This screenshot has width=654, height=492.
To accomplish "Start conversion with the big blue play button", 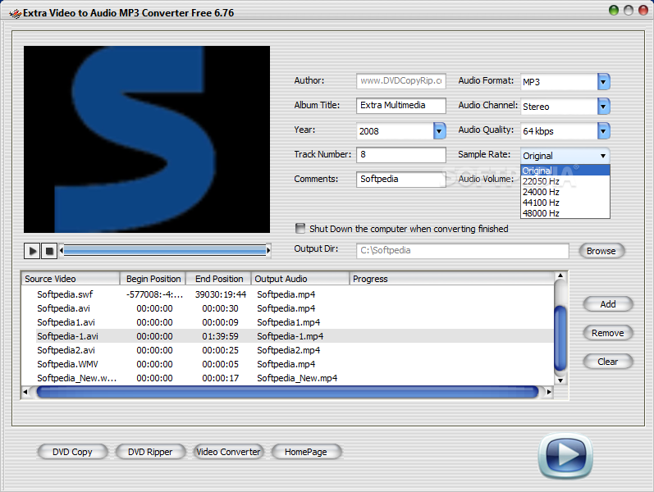I will point(565,455).
